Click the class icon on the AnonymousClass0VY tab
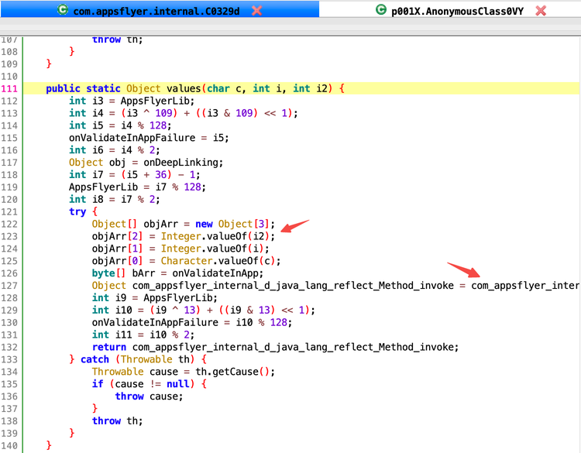The height and width of the screenshot is (453, 581). pos(381,9)
